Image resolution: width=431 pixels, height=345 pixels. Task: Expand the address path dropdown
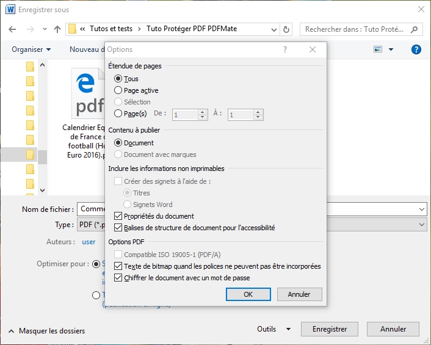(273, 29)
